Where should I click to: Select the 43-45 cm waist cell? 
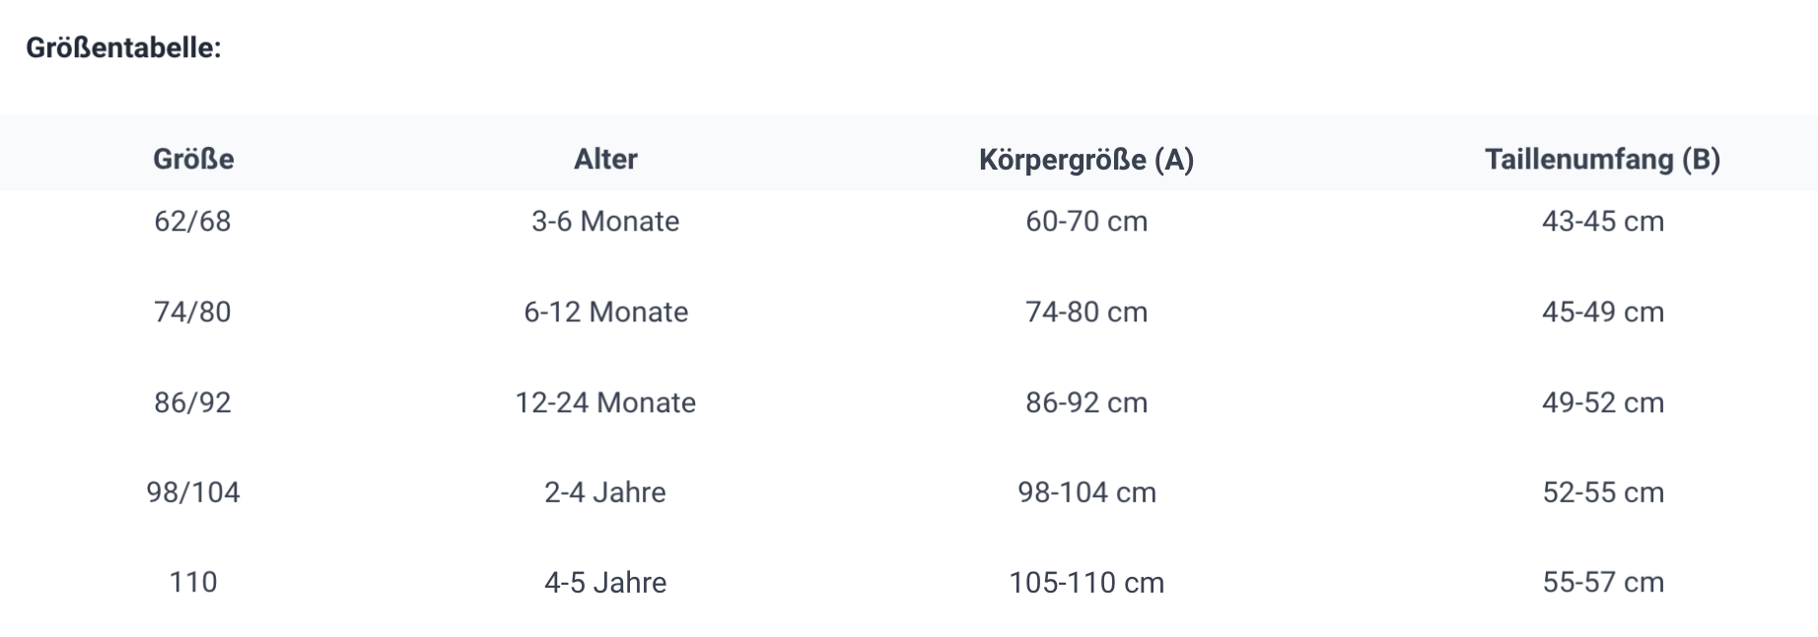coord(1603,221)
